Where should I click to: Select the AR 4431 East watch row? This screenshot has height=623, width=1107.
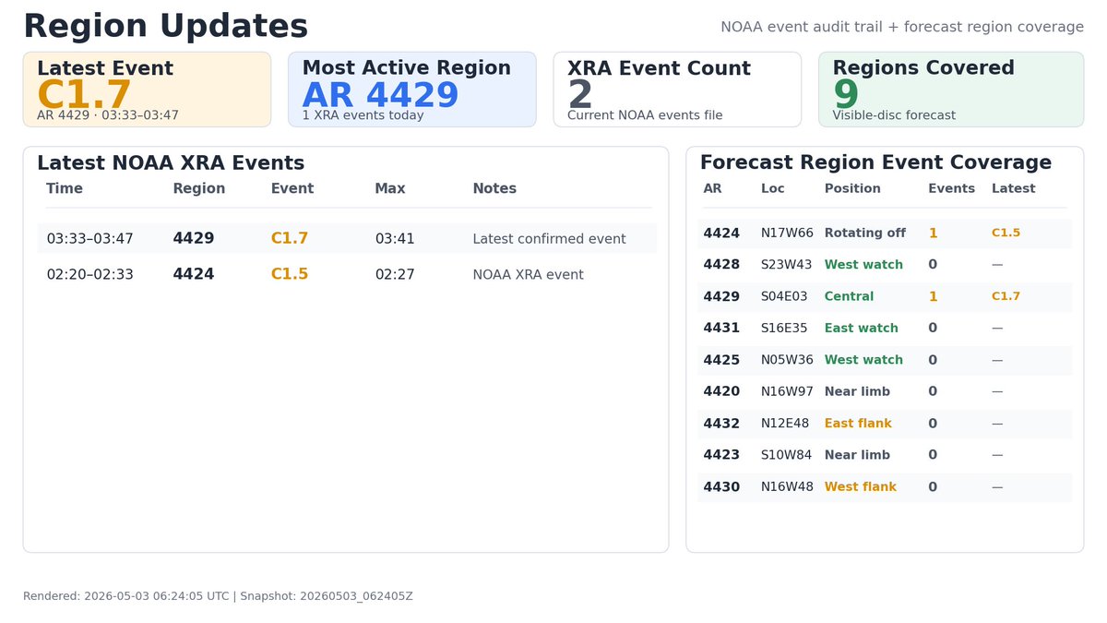(885, 328)
